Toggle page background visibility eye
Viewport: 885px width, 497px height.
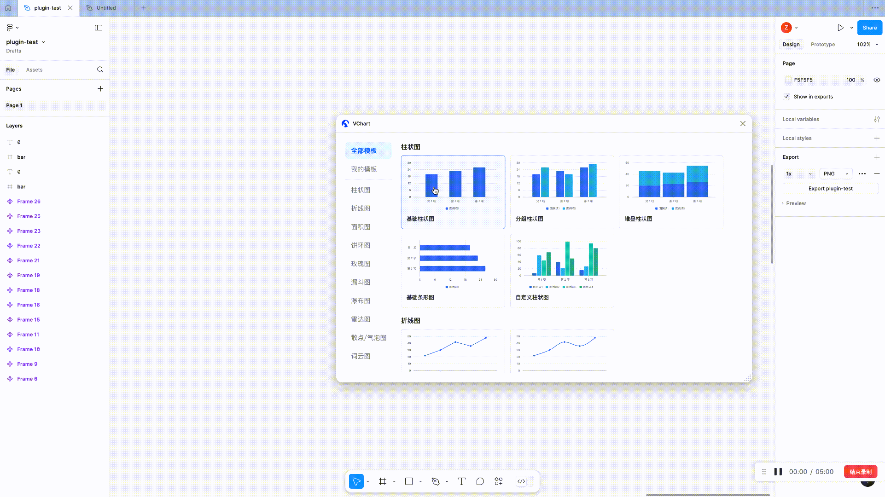point(877,80)
